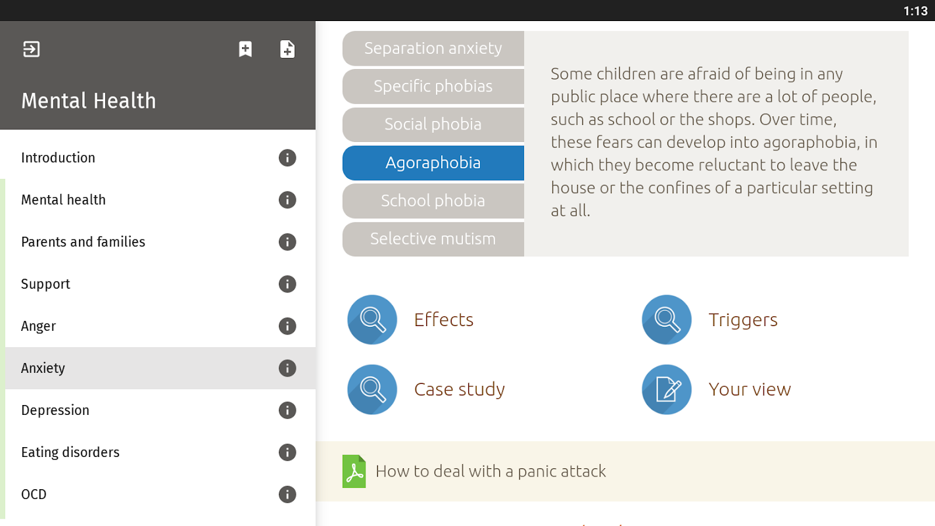
Task: Tap the add note page icon
Action: 287,49
